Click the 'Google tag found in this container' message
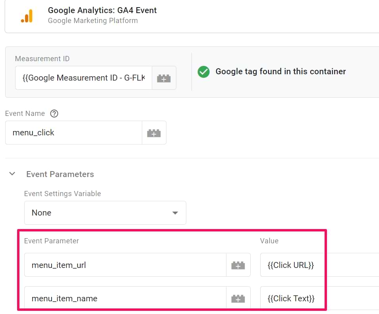Image resolution: width=379 pixels, height=314 pixels. 280,71
